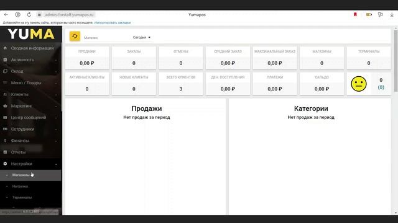Expand the Центр сообщений chevron

click(x=56, y=118)
